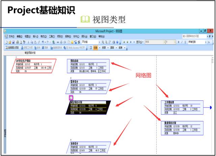Viewport: 216px width, 156px height.
Task: Click the Open folder icon
Action: click(10, 42)
